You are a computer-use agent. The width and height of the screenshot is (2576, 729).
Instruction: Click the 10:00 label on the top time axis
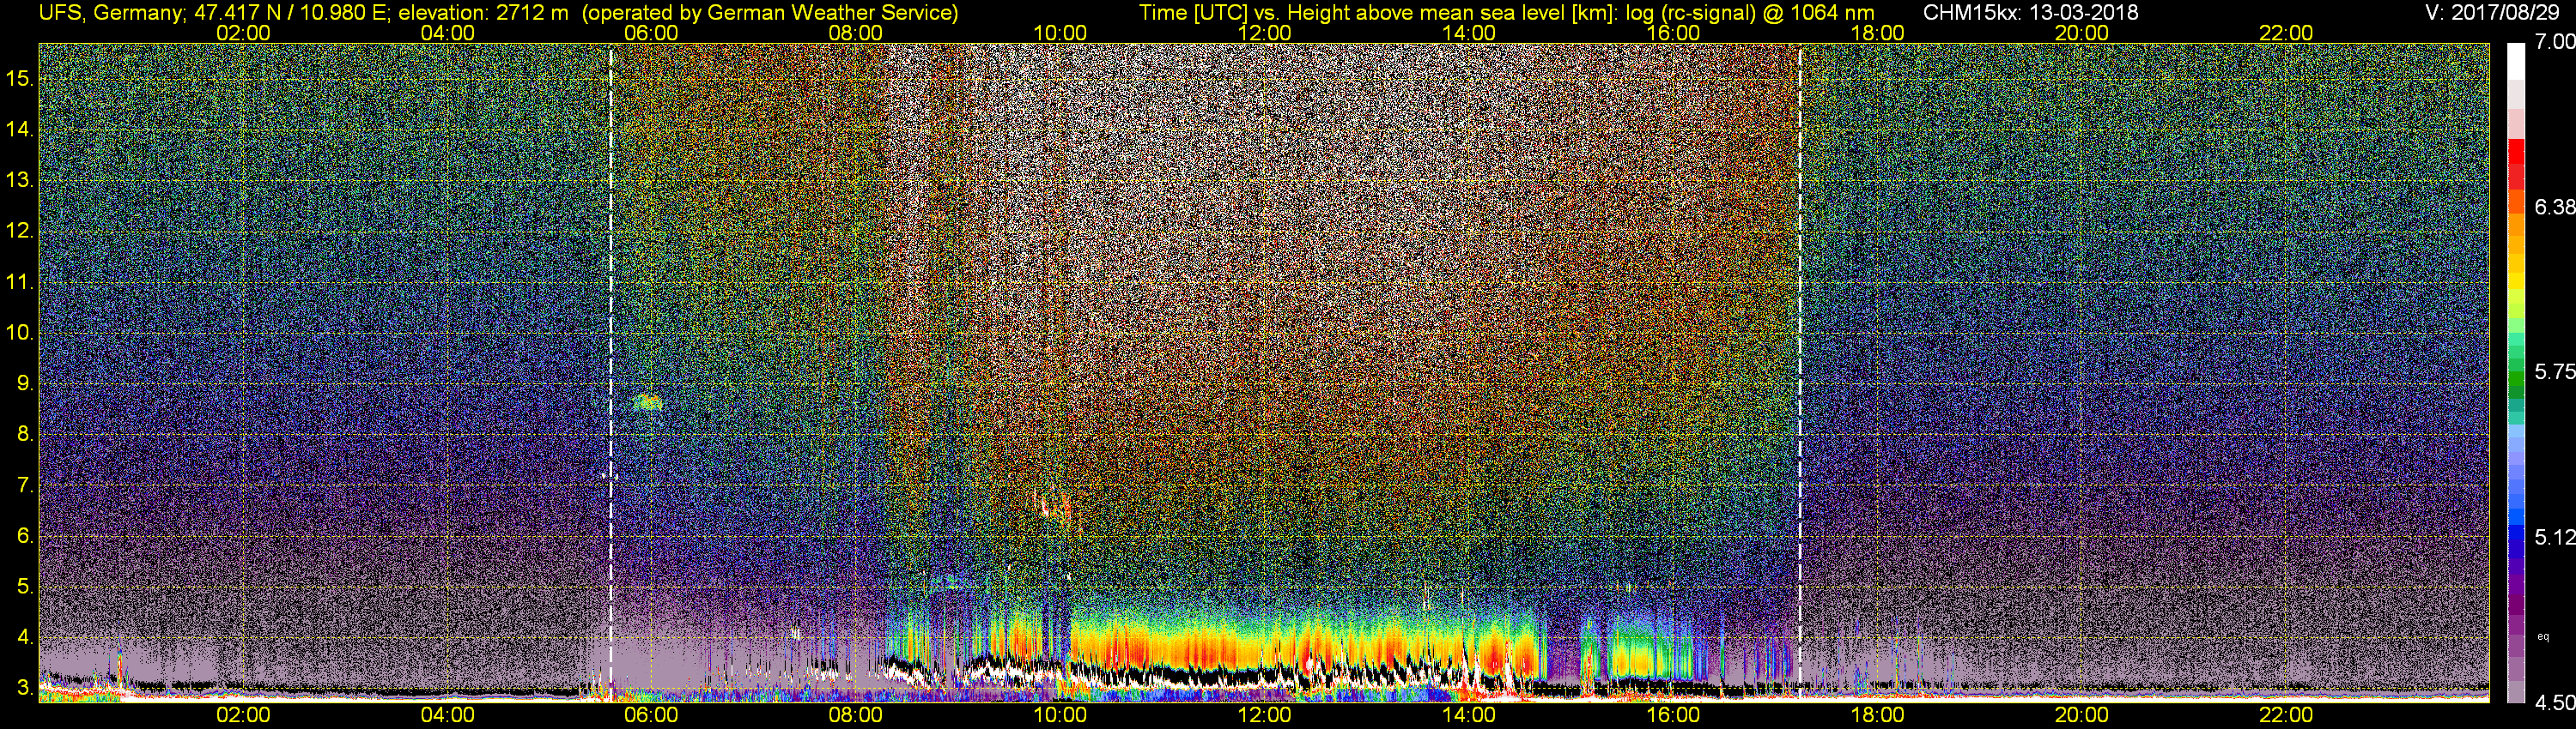[x=1060, y=33]
